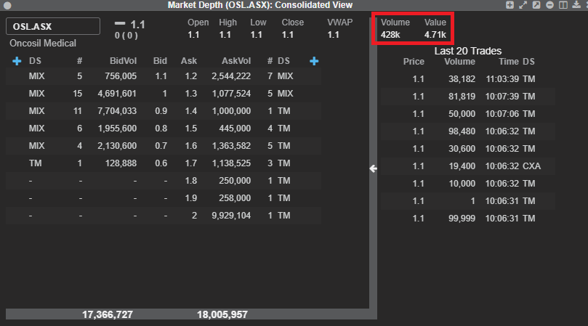Click the trade at 10:07:06
Image resolution: width=588 pixels, height=326 pixels.
coord(468,114)
